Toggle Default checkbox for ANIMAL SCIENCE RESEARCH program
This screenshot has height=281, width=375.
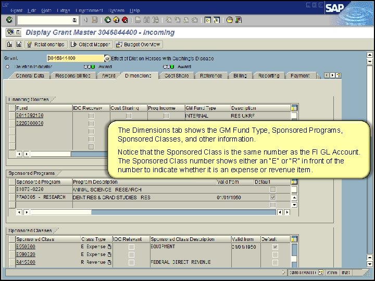coord(272,189)
